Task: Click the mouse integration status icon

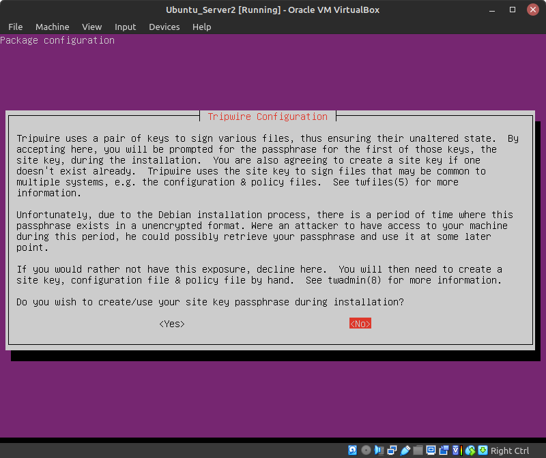Action: coord(470,451)
